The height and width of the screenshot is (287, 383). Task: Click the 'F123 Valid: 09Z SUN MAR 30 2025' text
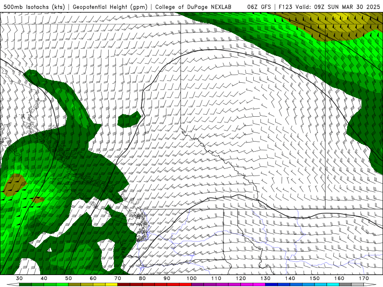[329, 7]
